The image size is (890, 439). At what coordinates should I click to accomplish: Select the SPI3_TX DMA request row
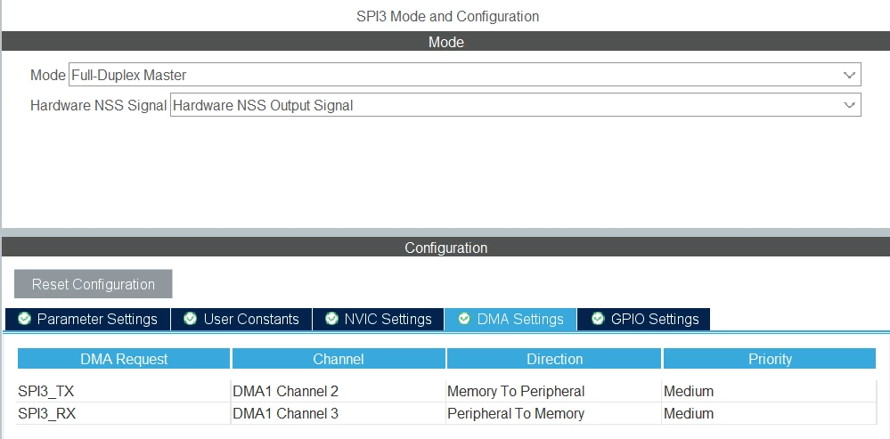(x=446, y=391)
